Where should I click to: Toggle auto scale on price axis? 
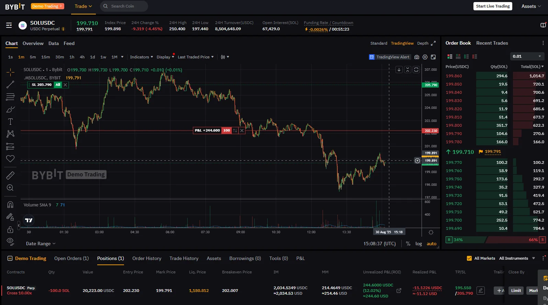point(432,244)
